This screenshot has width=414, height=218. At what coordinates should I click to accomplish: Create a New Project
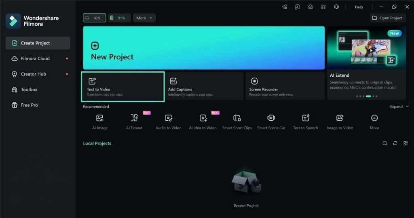204,48
